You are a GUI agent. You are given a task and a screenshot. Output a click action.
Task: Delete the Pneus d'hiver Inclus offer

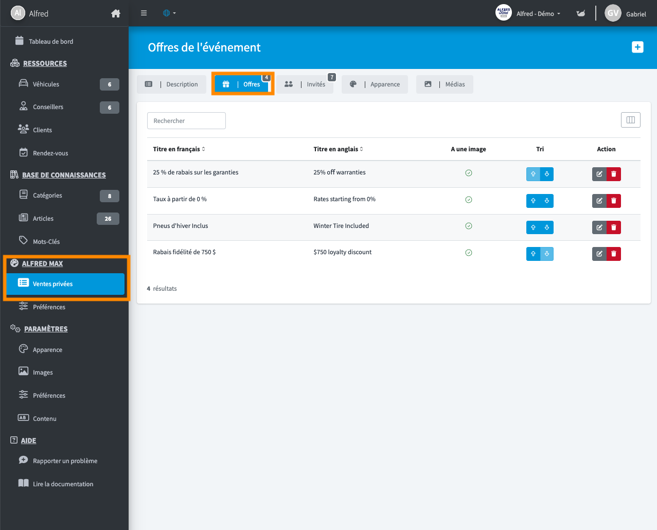click(614, 227)
